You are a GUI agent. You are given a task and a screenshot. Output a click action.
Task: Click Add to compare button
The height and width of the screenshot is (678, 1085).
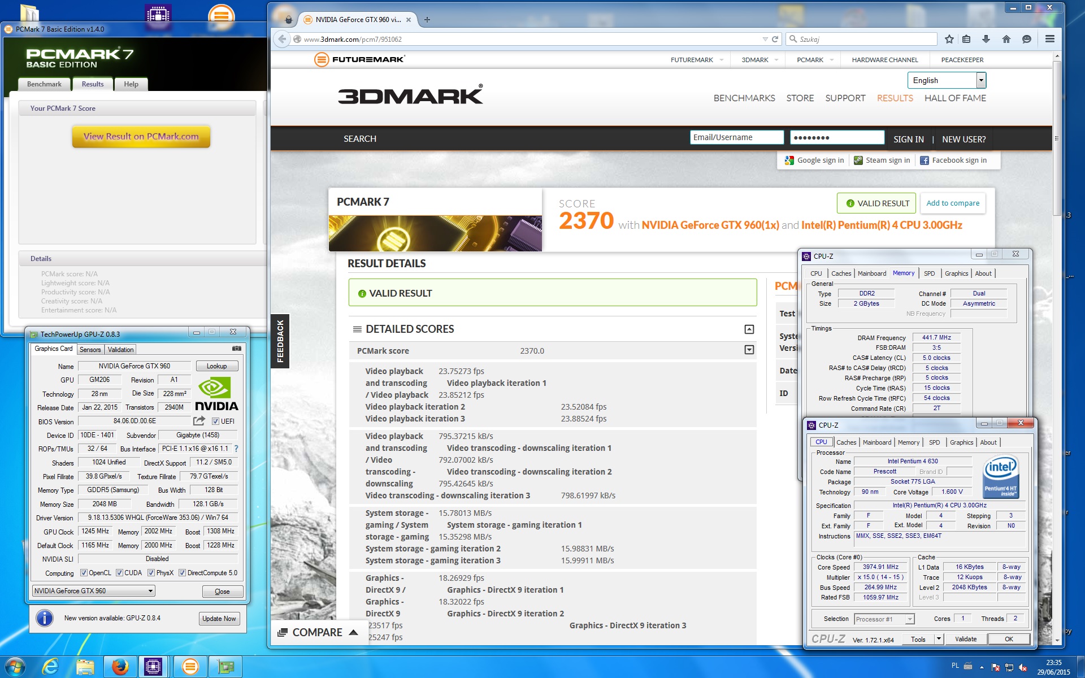tap(953, 203)
